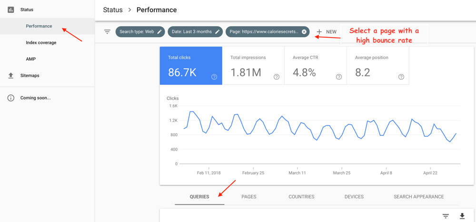Add a new filter with plus NEW

coord(327,32)
